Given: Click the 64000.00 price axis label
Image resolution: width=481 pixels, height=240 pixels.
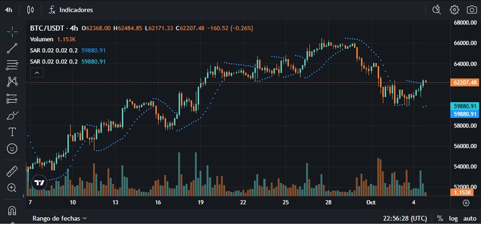Looking at the screenshot, I should [465, 64].
